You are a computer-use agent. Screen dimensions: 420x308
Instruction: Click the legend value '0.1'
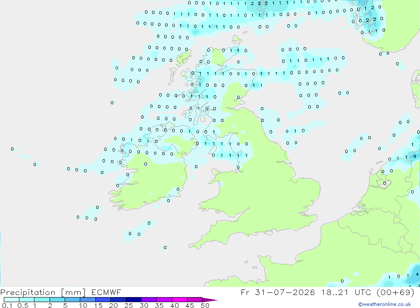(7, 305)
